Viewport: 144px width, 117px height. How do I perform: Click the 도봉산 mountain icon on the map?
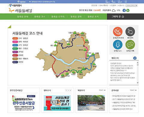75,33
